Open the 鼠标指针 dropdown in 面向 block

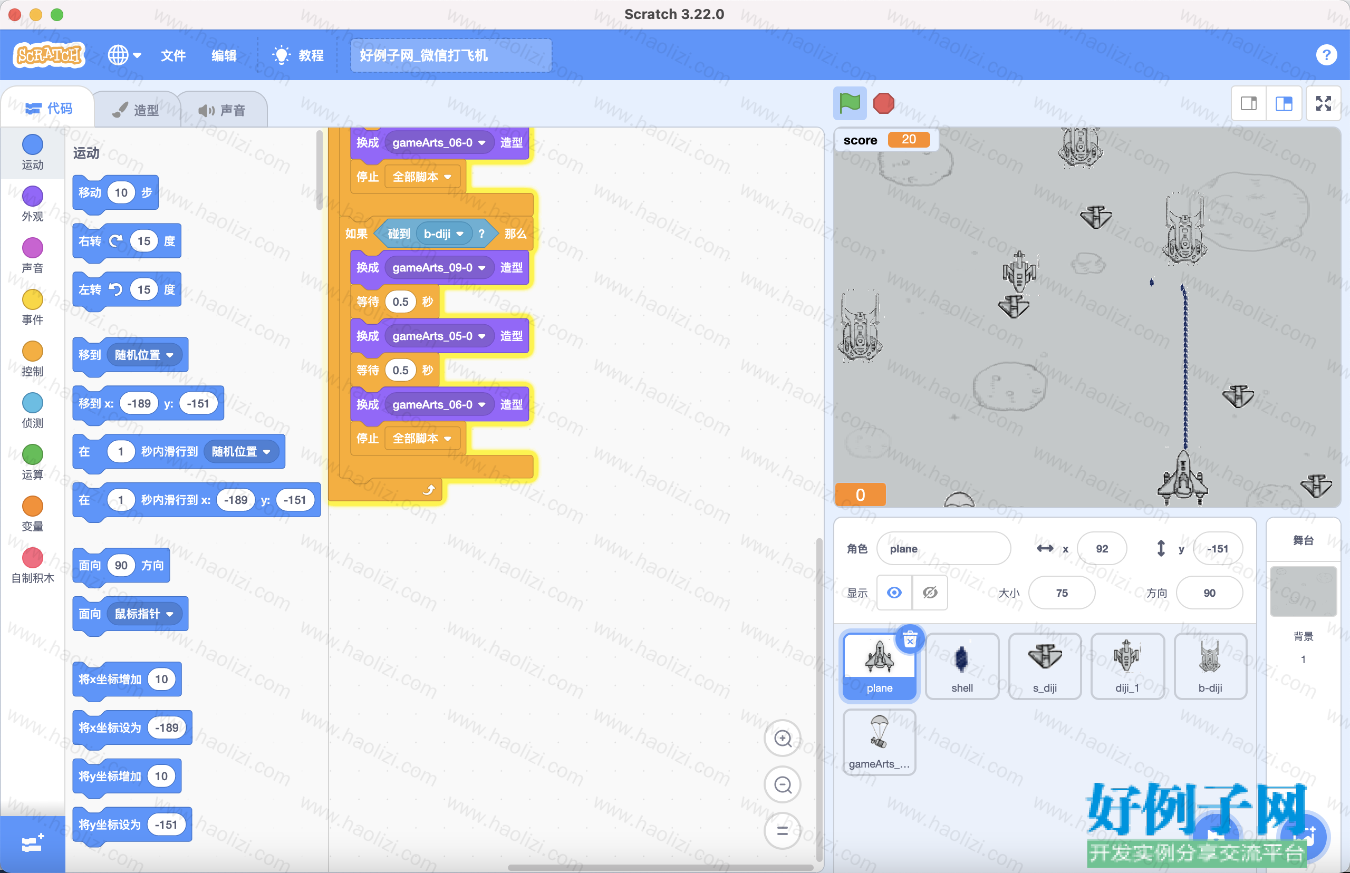144,614
